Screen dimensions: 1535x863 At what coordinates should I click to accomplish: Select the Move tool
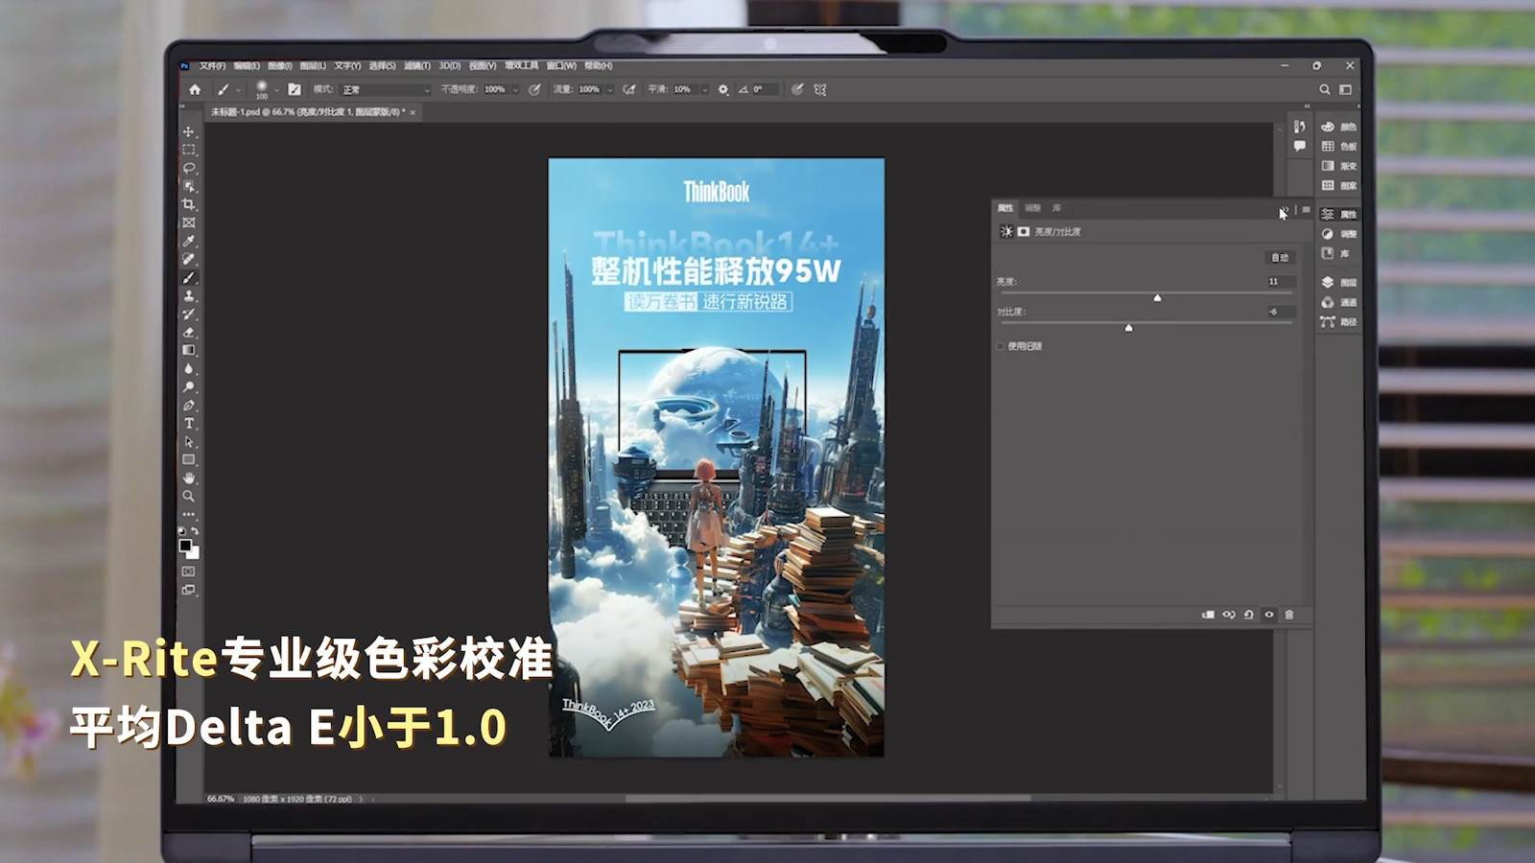point(189,131)
